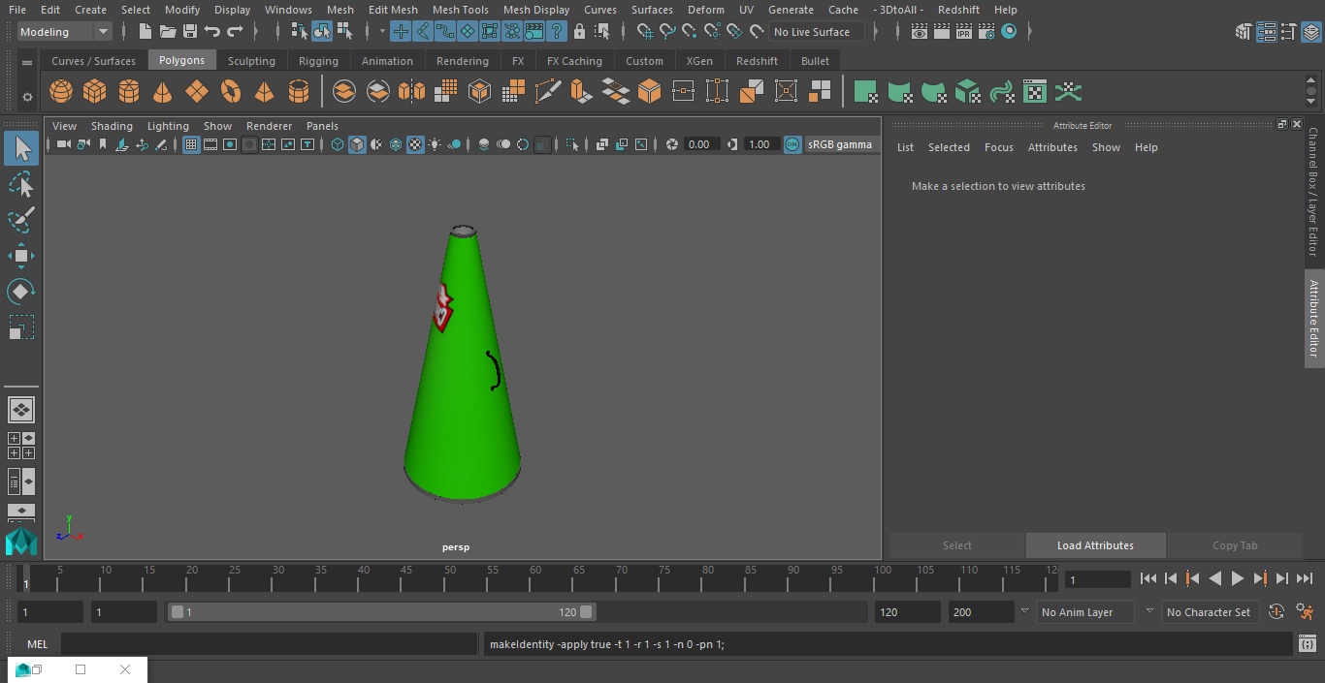1325x683 pixels.
Task: Select the Paint Selection tool
Action: (x=20, y=220)
